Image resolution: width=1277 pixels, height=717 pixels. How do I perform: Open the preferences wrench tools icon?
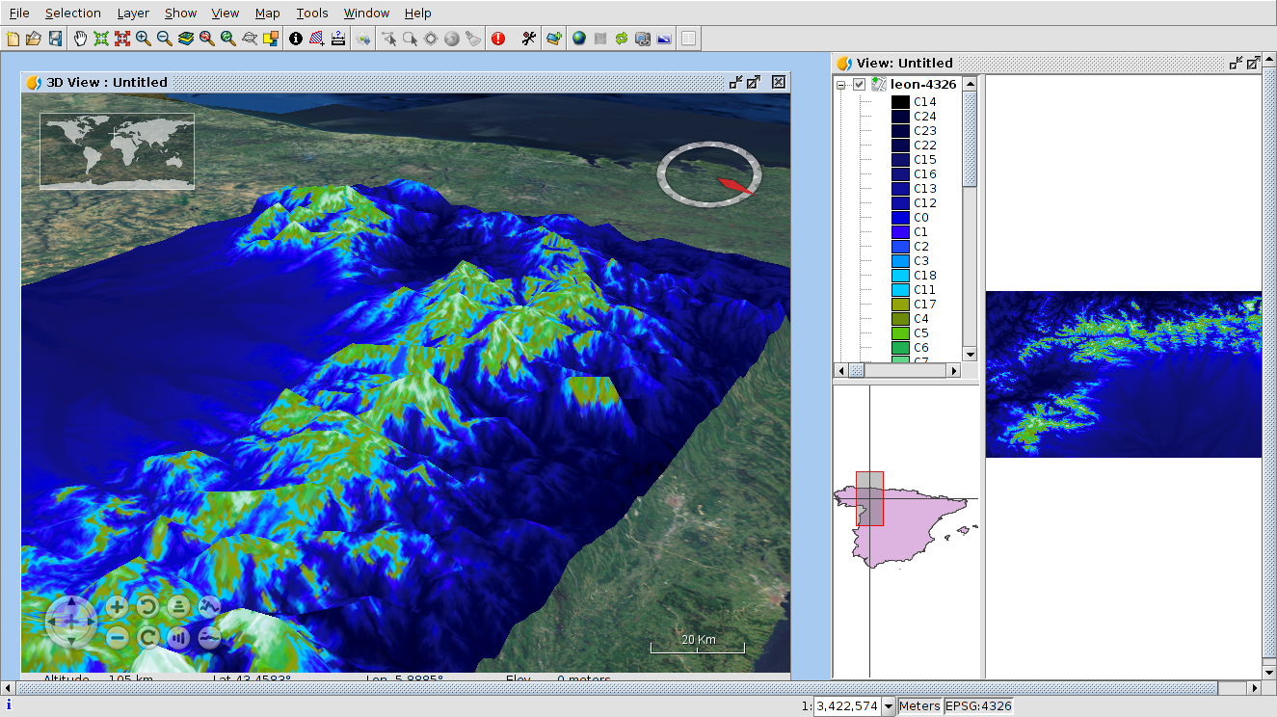528,39
